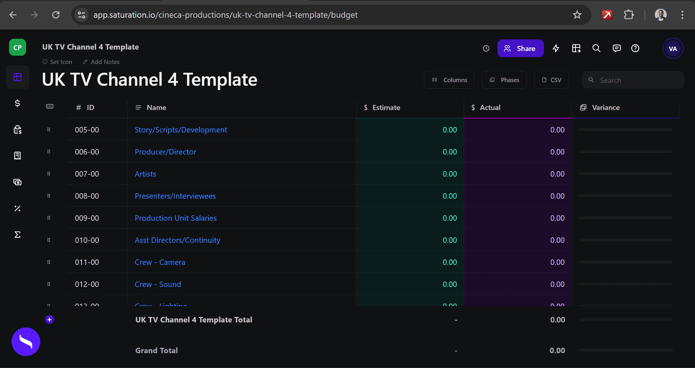Image resolution: width=695 pixels, height=368 pixels.
Task: Open the Phases dropdown
Action: coord(504,80)
